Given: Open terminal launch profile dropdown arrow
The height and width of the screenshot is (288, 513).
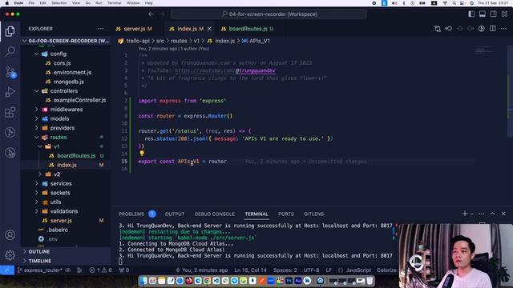Looking at the screenshot, I should pyautogui.click(x=472, y=214).
